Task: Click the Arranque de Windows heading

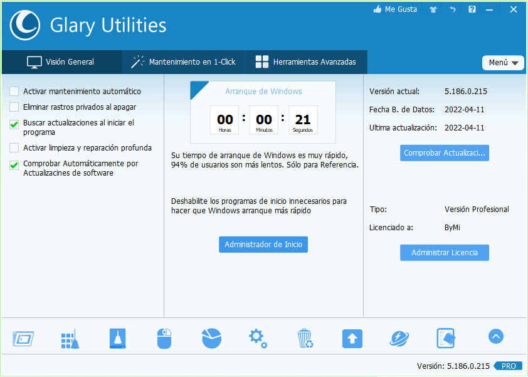Action: pyautogui.click(x=263, y=92)
